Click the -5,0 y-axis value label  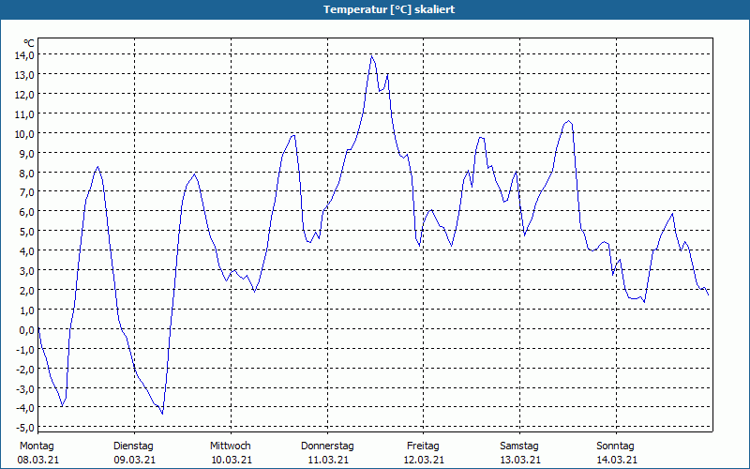tap(24, 428)
